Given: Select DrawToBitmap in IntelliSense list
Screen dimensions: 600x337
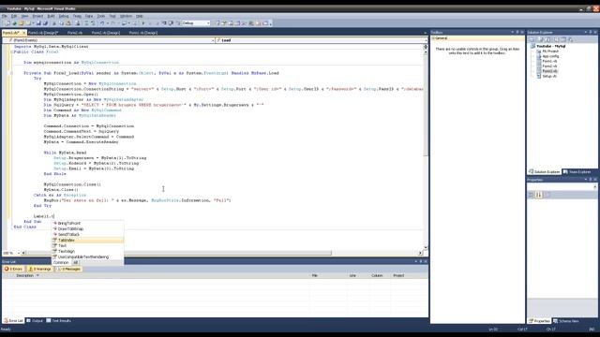Looking at the screenshot, I should pos(87,228).
